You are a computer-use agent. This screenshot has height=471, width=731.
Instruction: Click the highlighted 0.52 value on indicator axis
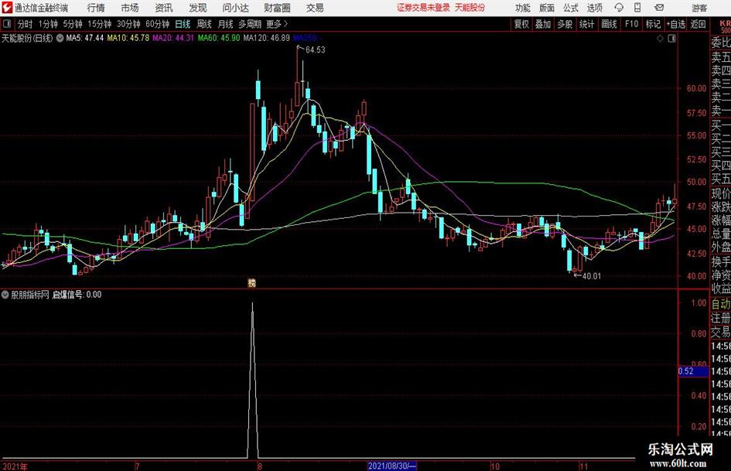click(x=693, y=371)
